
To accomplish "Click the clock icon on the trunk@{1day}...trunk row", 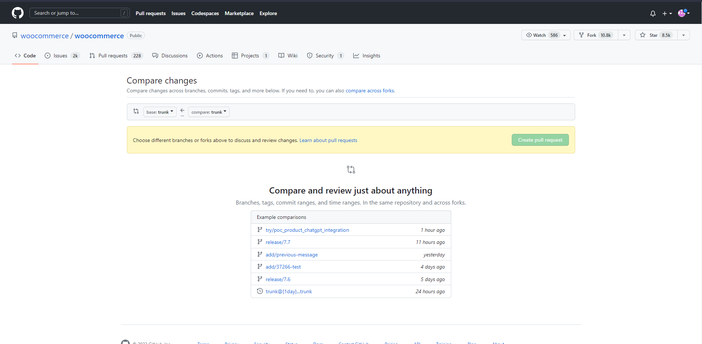I will 260,291.
